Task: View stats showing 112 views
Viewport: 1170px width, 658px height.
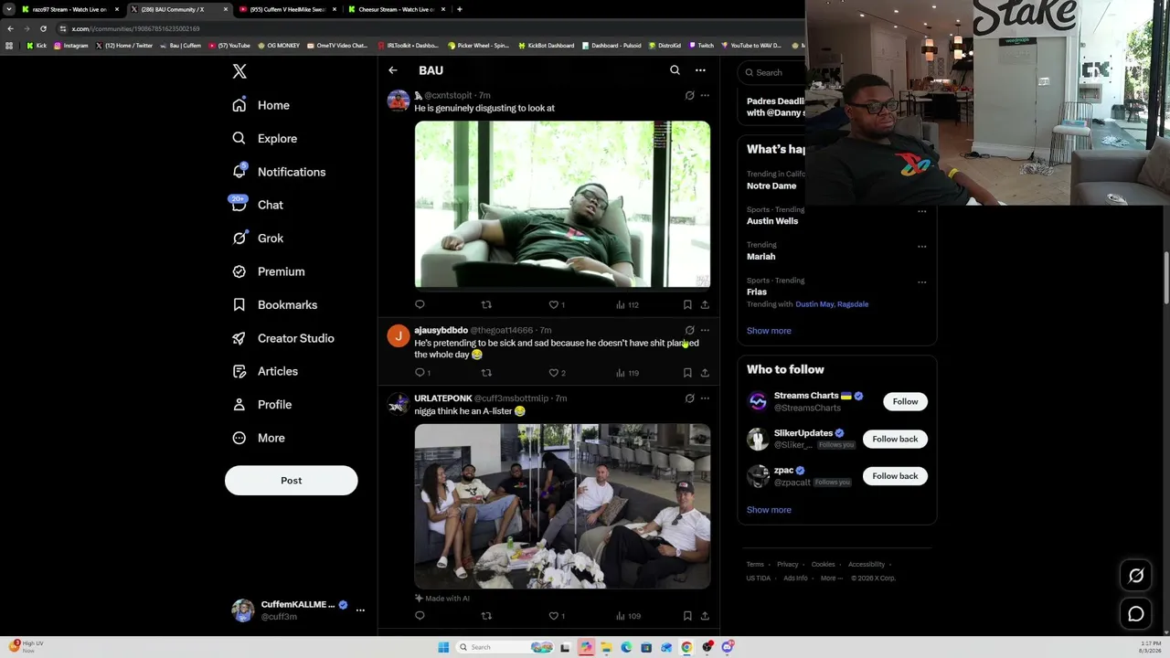Action: [627, 304]
